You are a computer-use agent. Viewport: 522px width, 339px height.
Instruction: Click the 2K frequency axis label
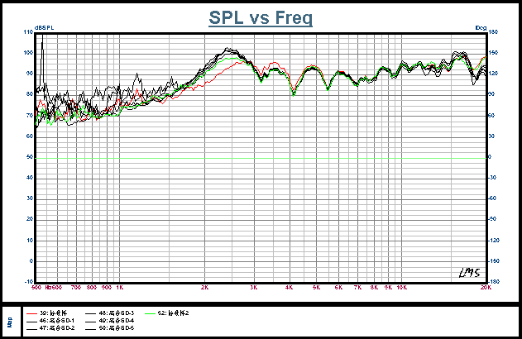tap(204, 288)
